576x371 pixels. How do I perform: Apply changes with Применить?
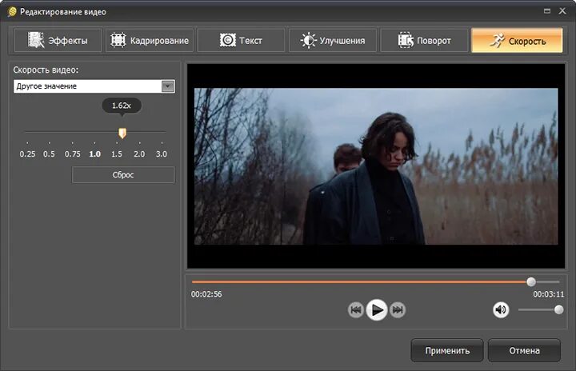point(447,351)
